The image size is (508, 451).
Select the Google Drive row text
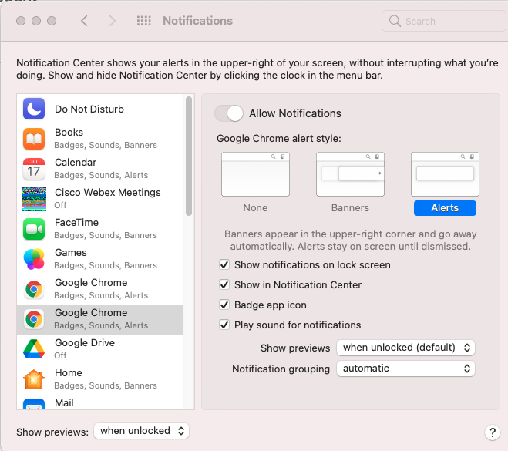pos(85,349)
